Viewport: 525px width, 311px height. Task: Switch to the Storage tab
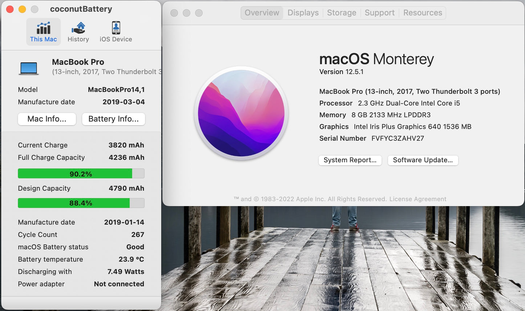point(342,13)
